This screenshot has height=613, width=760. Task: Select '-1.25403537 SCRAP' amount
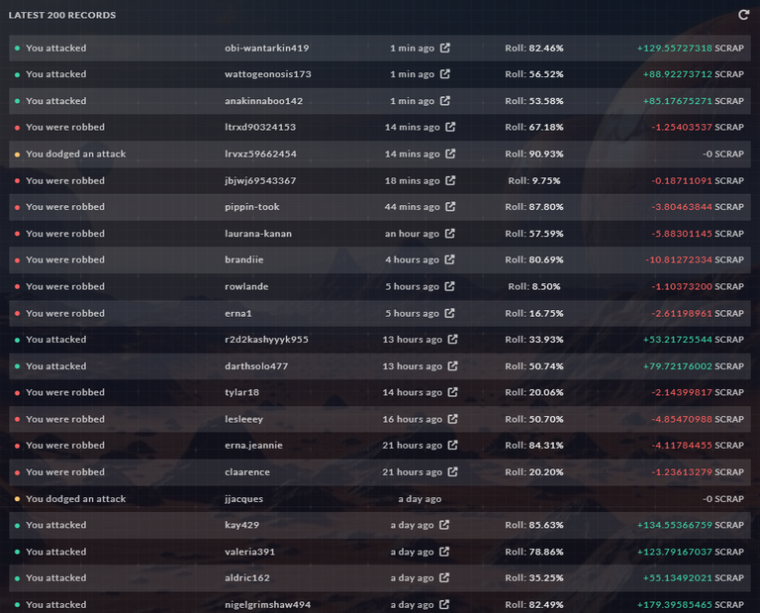coord(698,127)
